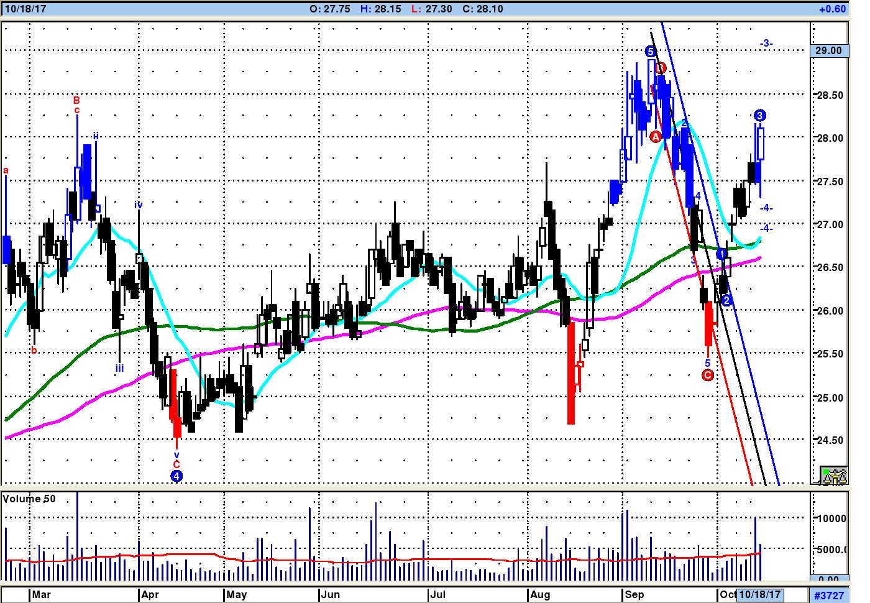Viewport: 870px width, 603px height.
Task: Click the 27.50 price axis label
Action: pyautogui.click(x=830, y=182)
